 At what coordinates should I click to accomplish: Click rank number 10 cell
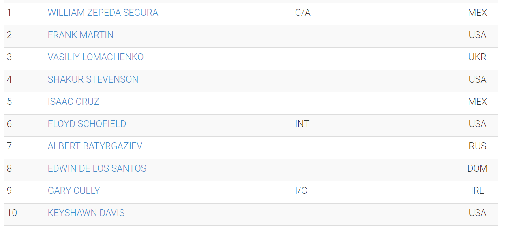12,213
